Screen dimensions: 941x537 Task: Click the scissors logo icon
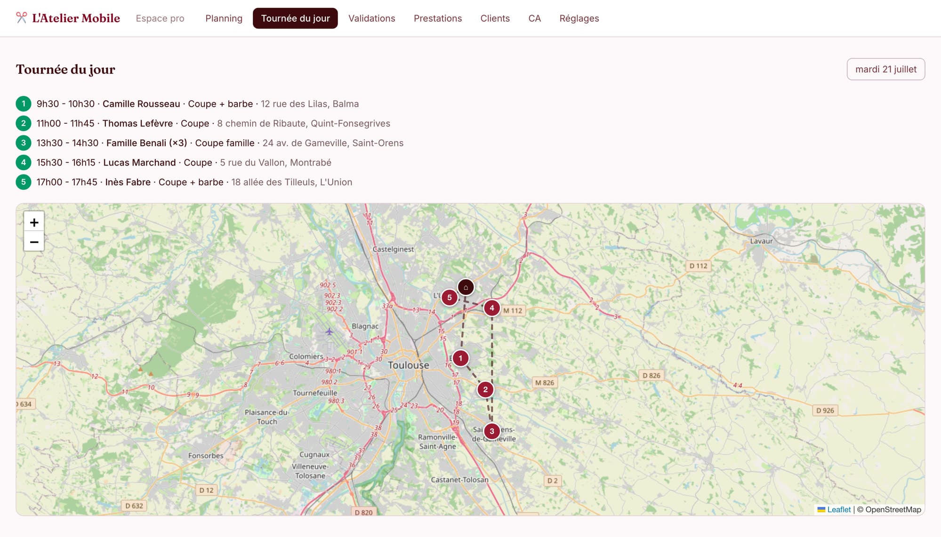click(21, 18)
